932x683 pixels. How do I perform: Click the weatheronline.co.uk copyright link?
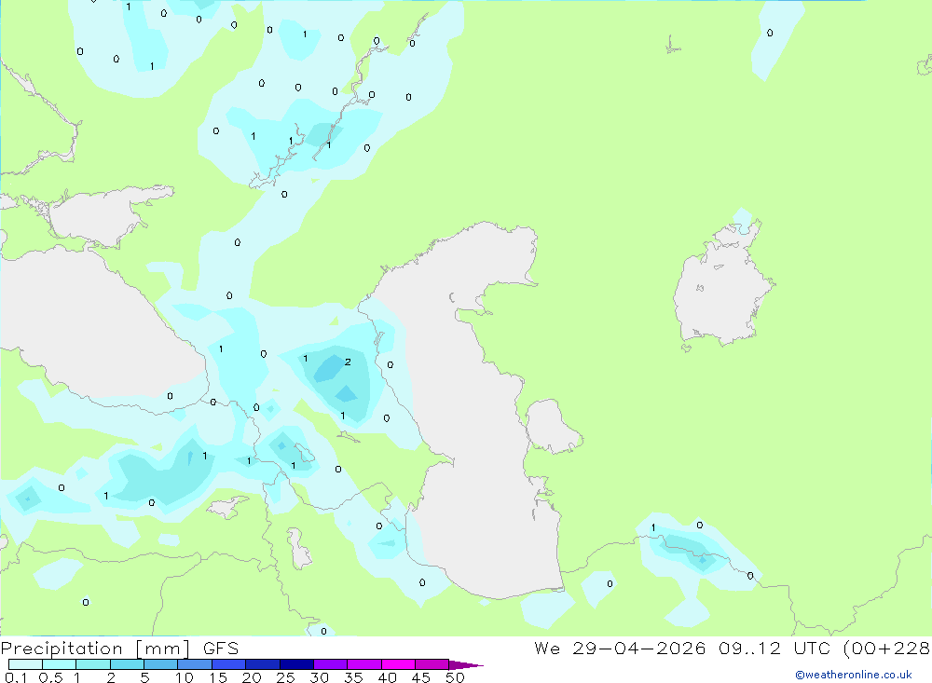tap(854, 675)
